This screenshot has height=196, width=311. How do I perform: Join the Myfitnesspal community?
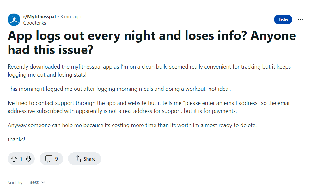click(283, 19)
